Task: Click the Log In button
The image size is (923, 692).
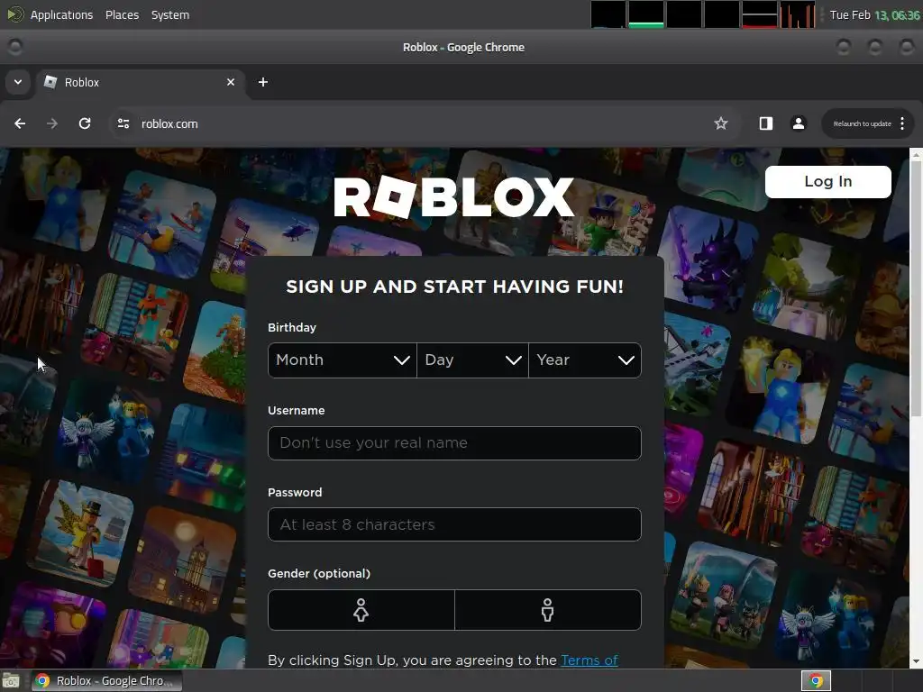Action: [x=827, y=182]
